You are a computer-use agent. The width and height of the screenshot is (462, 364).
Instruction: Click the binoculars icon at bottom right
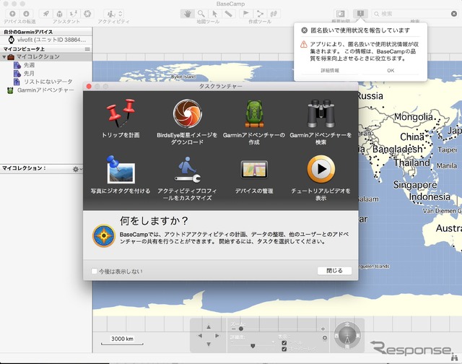[454, 357]
